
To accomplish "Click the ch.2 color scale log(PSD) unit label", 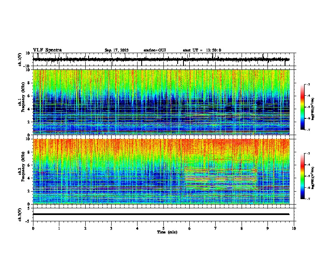I will point(313,178).
